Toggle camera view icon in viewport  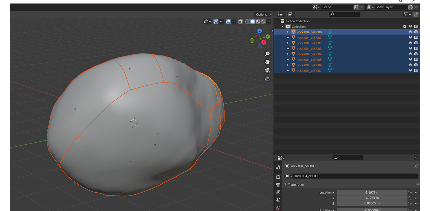pyautogui.click(x=267, y=70)
